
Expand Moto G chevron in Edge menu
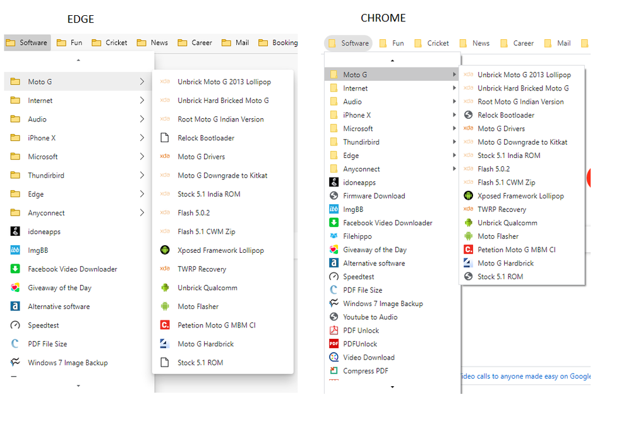pyautogui.click(x=141, y=82)
